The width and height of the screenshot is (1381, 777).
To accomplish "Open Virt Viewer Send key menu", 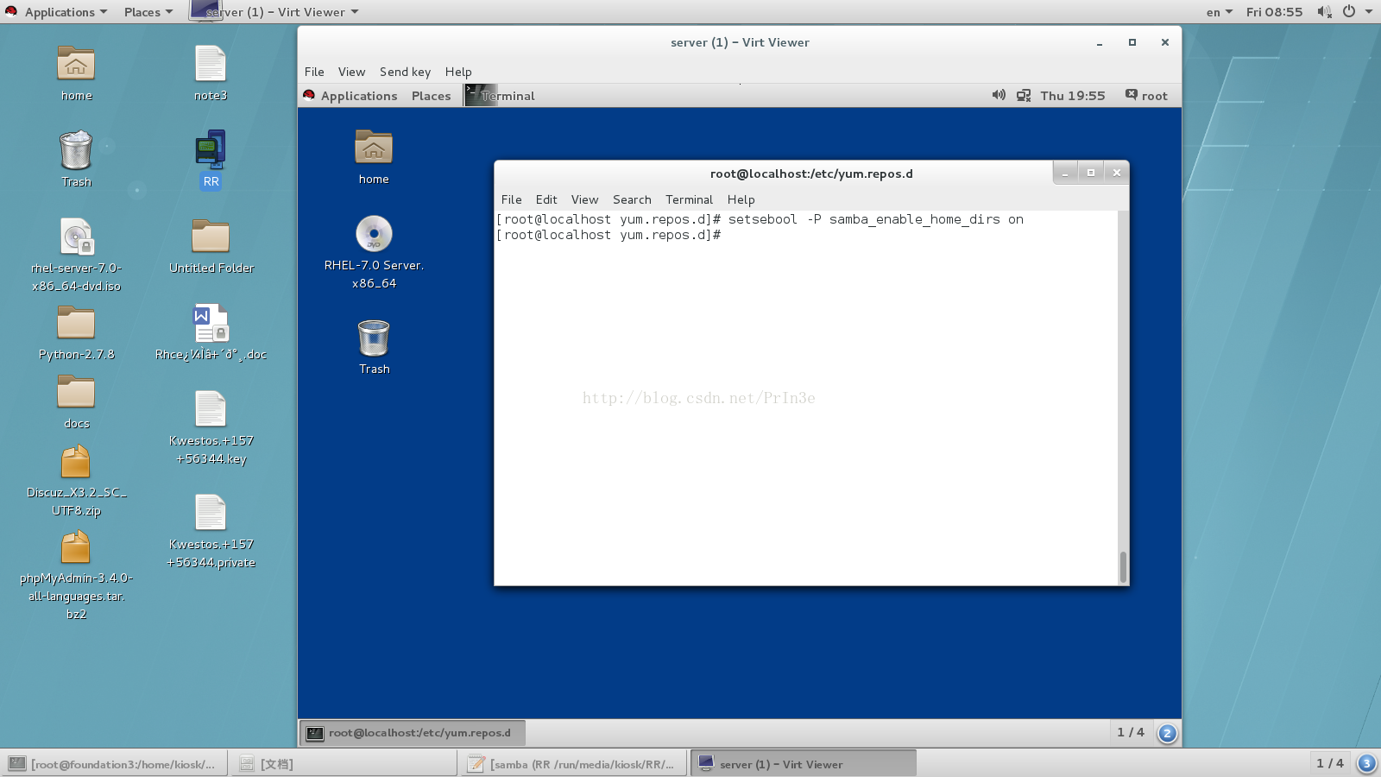I will [405, 72].
